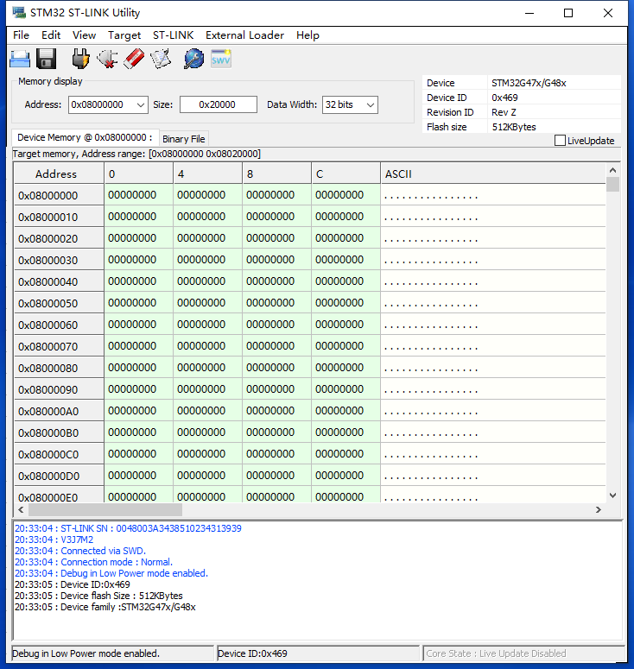Open the Target menu
This screenshot has width=634, height=669.
tap(124, 35)
